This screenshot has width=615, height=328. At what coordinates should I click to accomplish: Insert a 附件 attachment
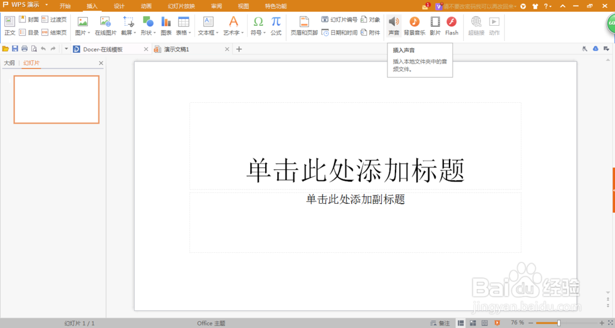370,33
